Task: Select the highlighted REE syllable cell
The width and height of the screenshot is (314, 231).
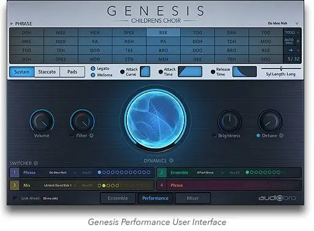Action: point(163,32)
